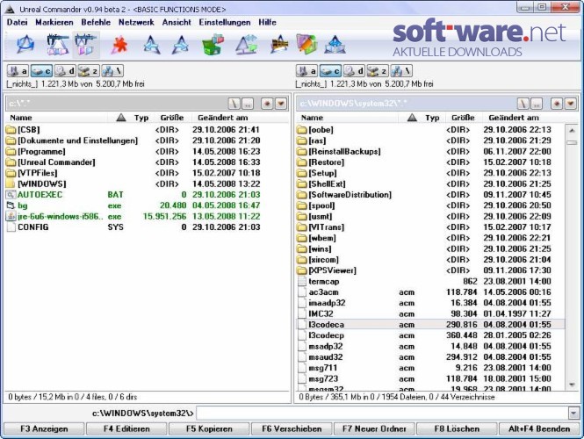Open the Befehle menu
This screenshot has height=439, width=584.
[x=96, y=22]
